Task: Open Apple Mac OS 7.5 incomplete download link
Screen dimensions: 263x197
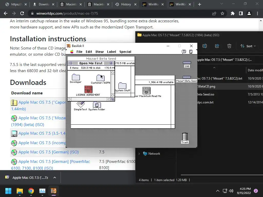Action: pyautogui.click(x=42, y=143)
